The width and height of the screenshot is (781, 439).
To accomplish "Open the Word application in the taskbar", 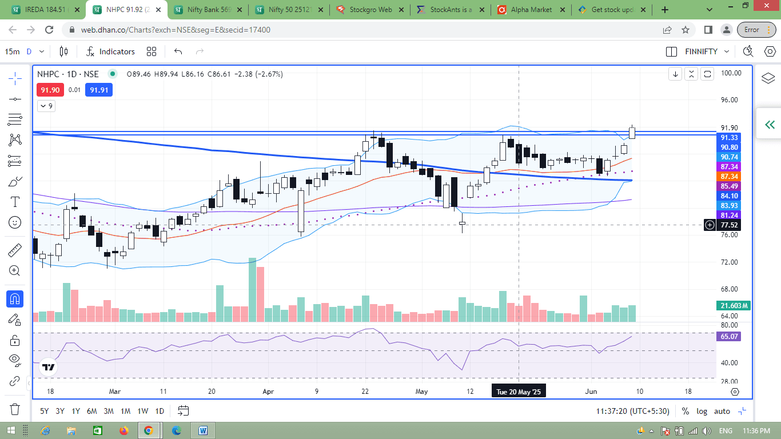I will [x=203, y=430].
